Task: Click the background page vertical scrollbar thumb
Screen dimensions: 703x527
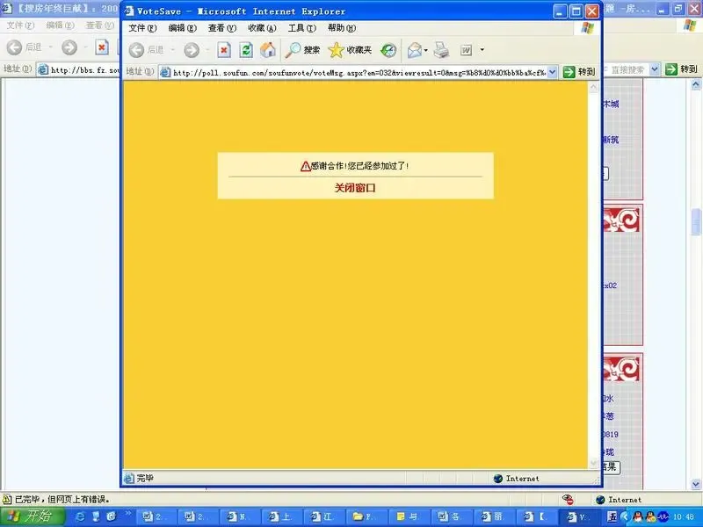Action: click(696, 221)
